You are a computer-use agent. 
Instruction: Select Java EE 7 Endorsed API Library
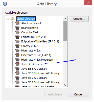[40, 82]
